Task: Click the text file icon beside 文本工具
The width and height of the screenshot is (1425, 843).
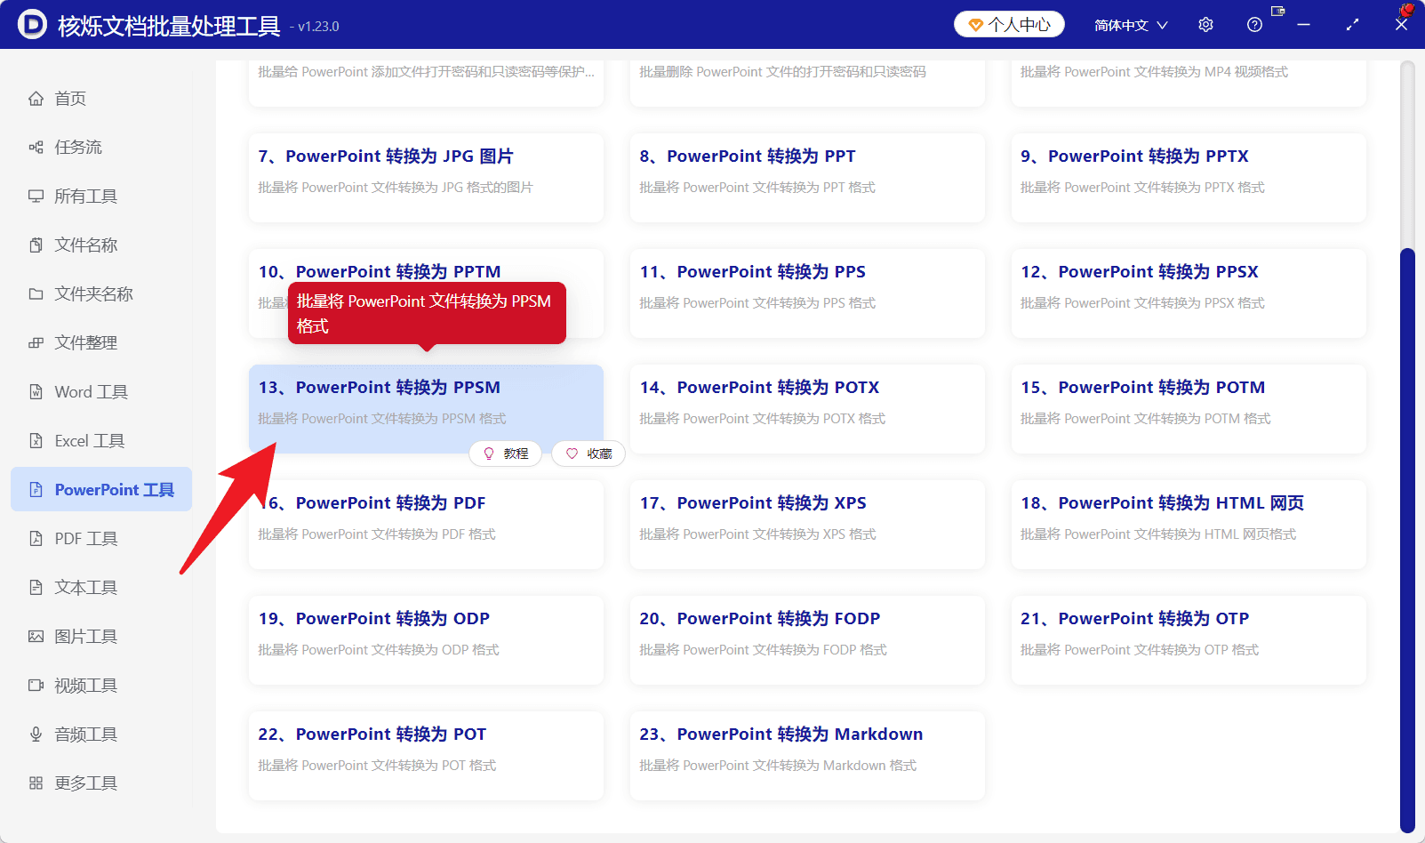Action: (x=36, y=588)
